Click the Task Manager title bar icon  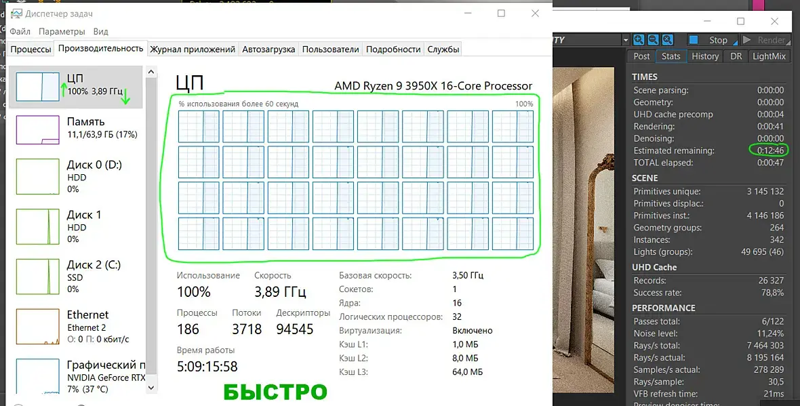pos(17,14)
